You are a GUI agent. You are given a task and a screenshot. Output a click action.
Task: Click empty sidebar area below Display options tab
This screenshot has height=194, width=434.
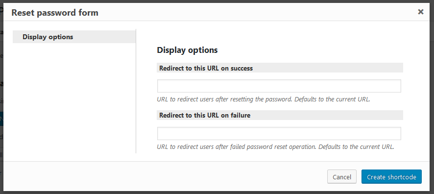(x=74, y=98)
